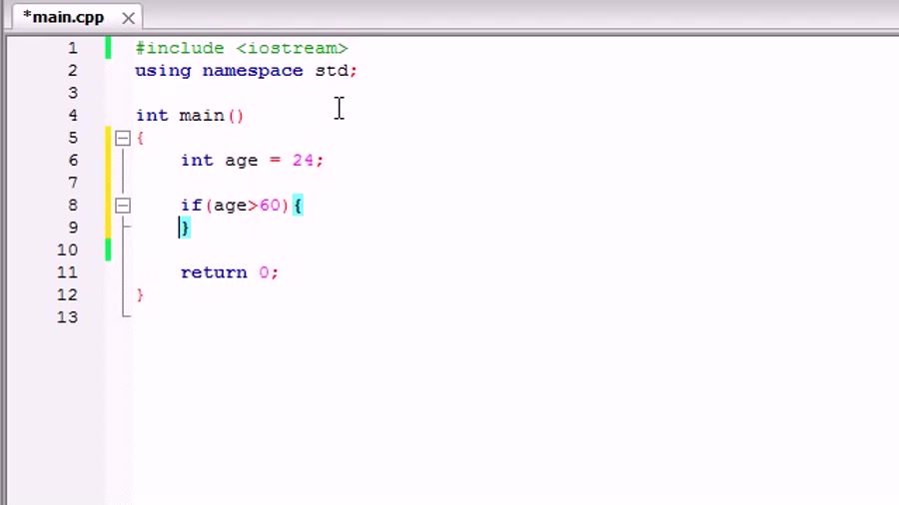Click line number 10 in the margin
Screen dimensions: 899x505
click(x=67, y=250)
